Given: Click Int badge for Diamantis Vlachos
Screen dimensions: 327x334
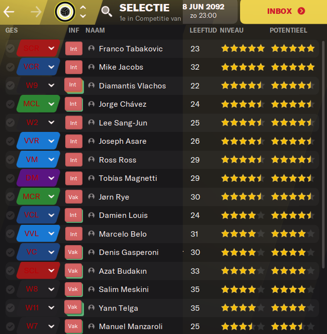Looking at the screenshot, I should [73, 85].
